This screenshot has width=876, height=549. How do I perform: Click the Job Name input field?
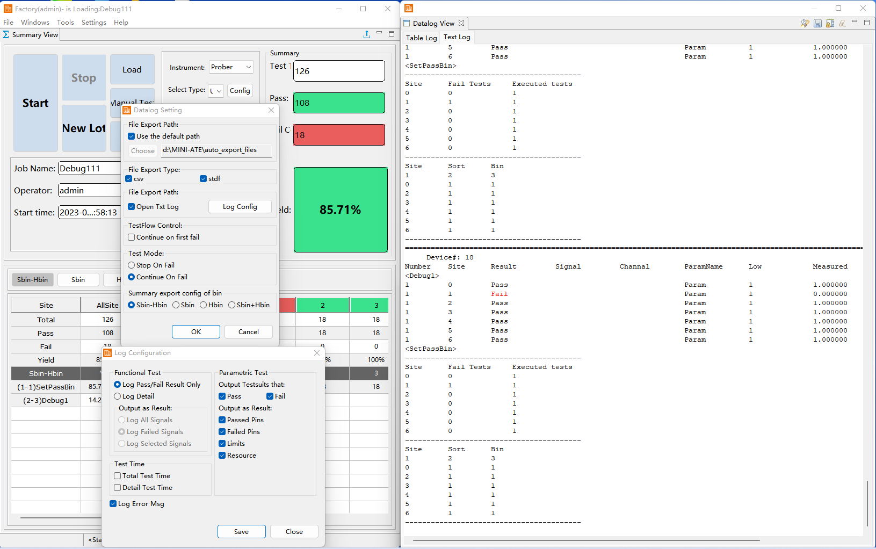(89, 169)
